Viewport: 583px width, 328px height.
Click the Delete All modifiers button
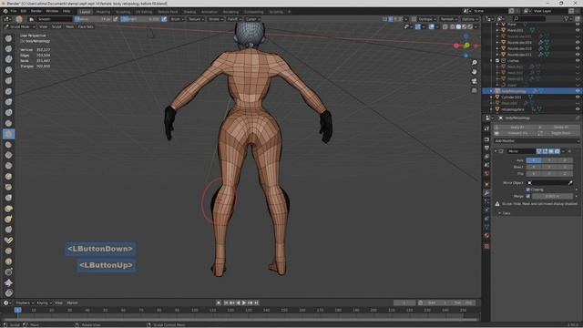pyautogui.click(x=558, y=128)
